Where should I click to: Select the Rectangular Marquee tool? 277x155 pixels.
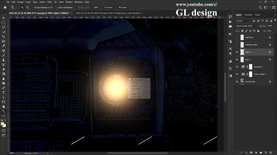tap(3, 23)
